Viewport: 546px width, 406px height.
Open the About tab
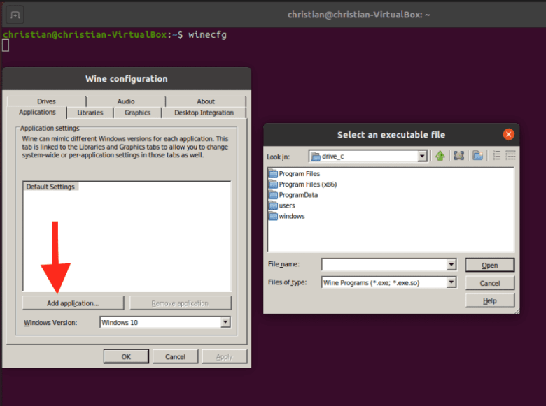pos(206,101)
